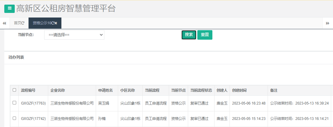
Task: Click 资格公示 node in the 孙楠 row
Action: click(178, 119)
